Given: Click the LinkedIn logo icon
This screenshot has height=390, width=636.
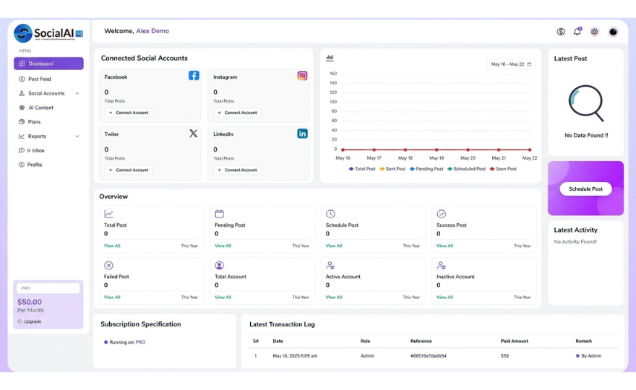Looking at the screenshot, I should click(x=302, y=134).
